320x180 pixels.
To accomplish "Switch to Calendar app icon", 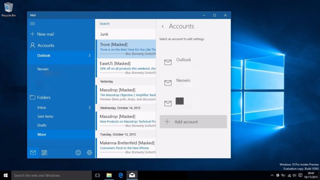I will (44, 153).
